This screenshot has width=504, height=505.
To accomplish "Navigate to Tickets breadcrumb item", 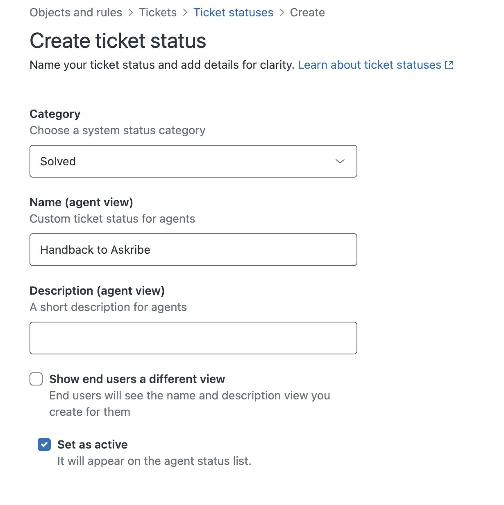I will click(x=158, y=13).
